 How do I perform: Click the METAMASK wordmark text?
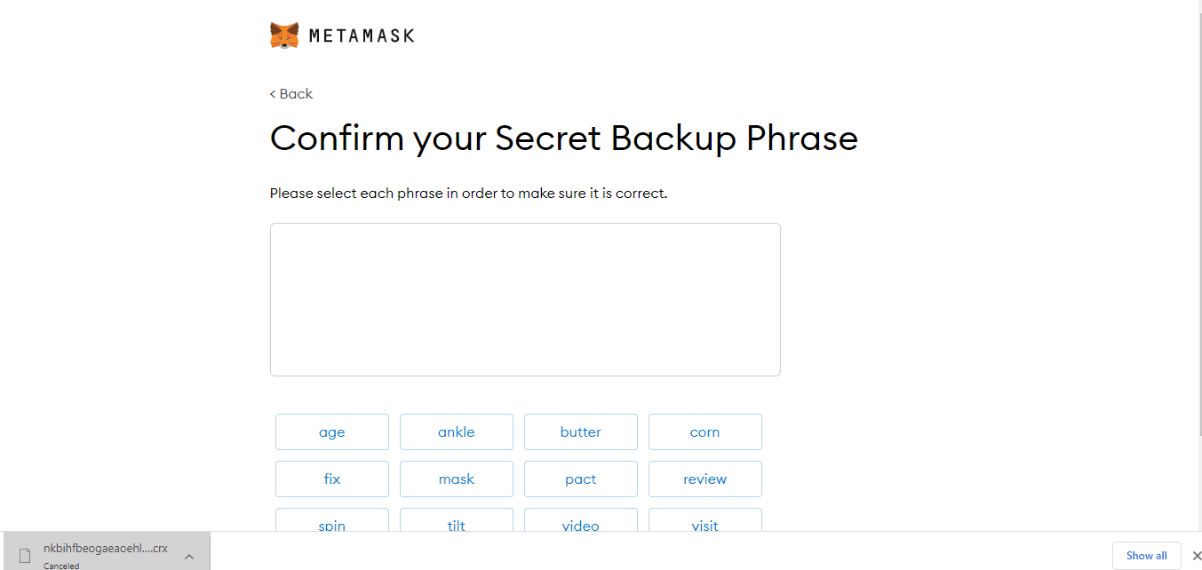[361, 36]
